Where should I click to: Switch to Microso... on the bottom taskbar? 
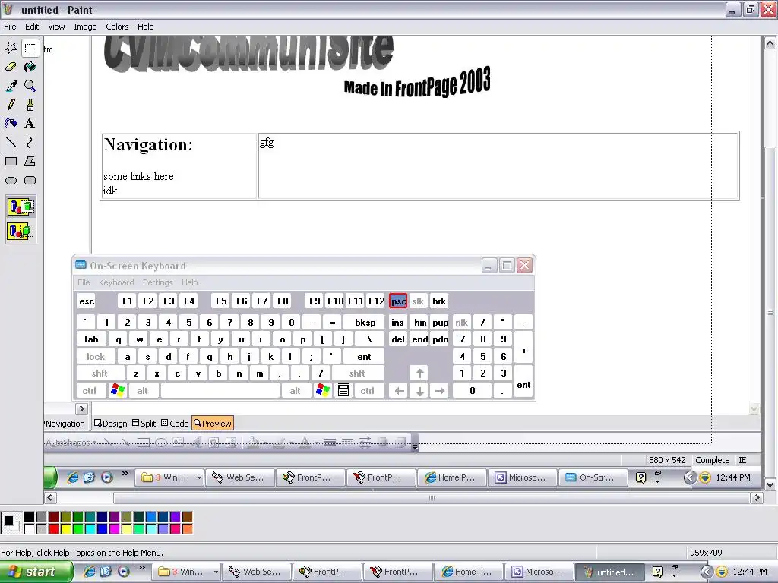tap(539, 572)
